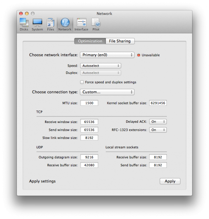Open the System toolbar pane
The width and height of the screenshot is (209, 219).
37,25
